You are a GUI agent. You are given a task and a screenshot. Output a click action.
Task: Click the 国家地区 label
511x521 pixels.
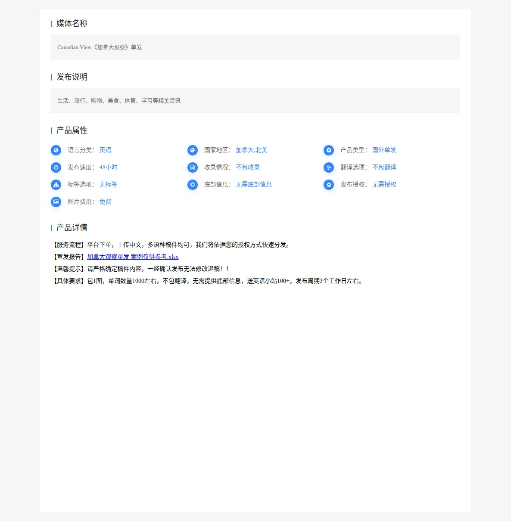pos(218,150)
